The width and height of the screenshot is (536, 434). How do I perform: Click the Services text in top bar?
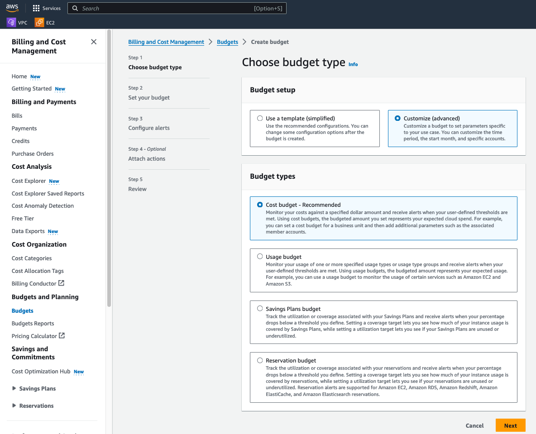click(52, 8)
